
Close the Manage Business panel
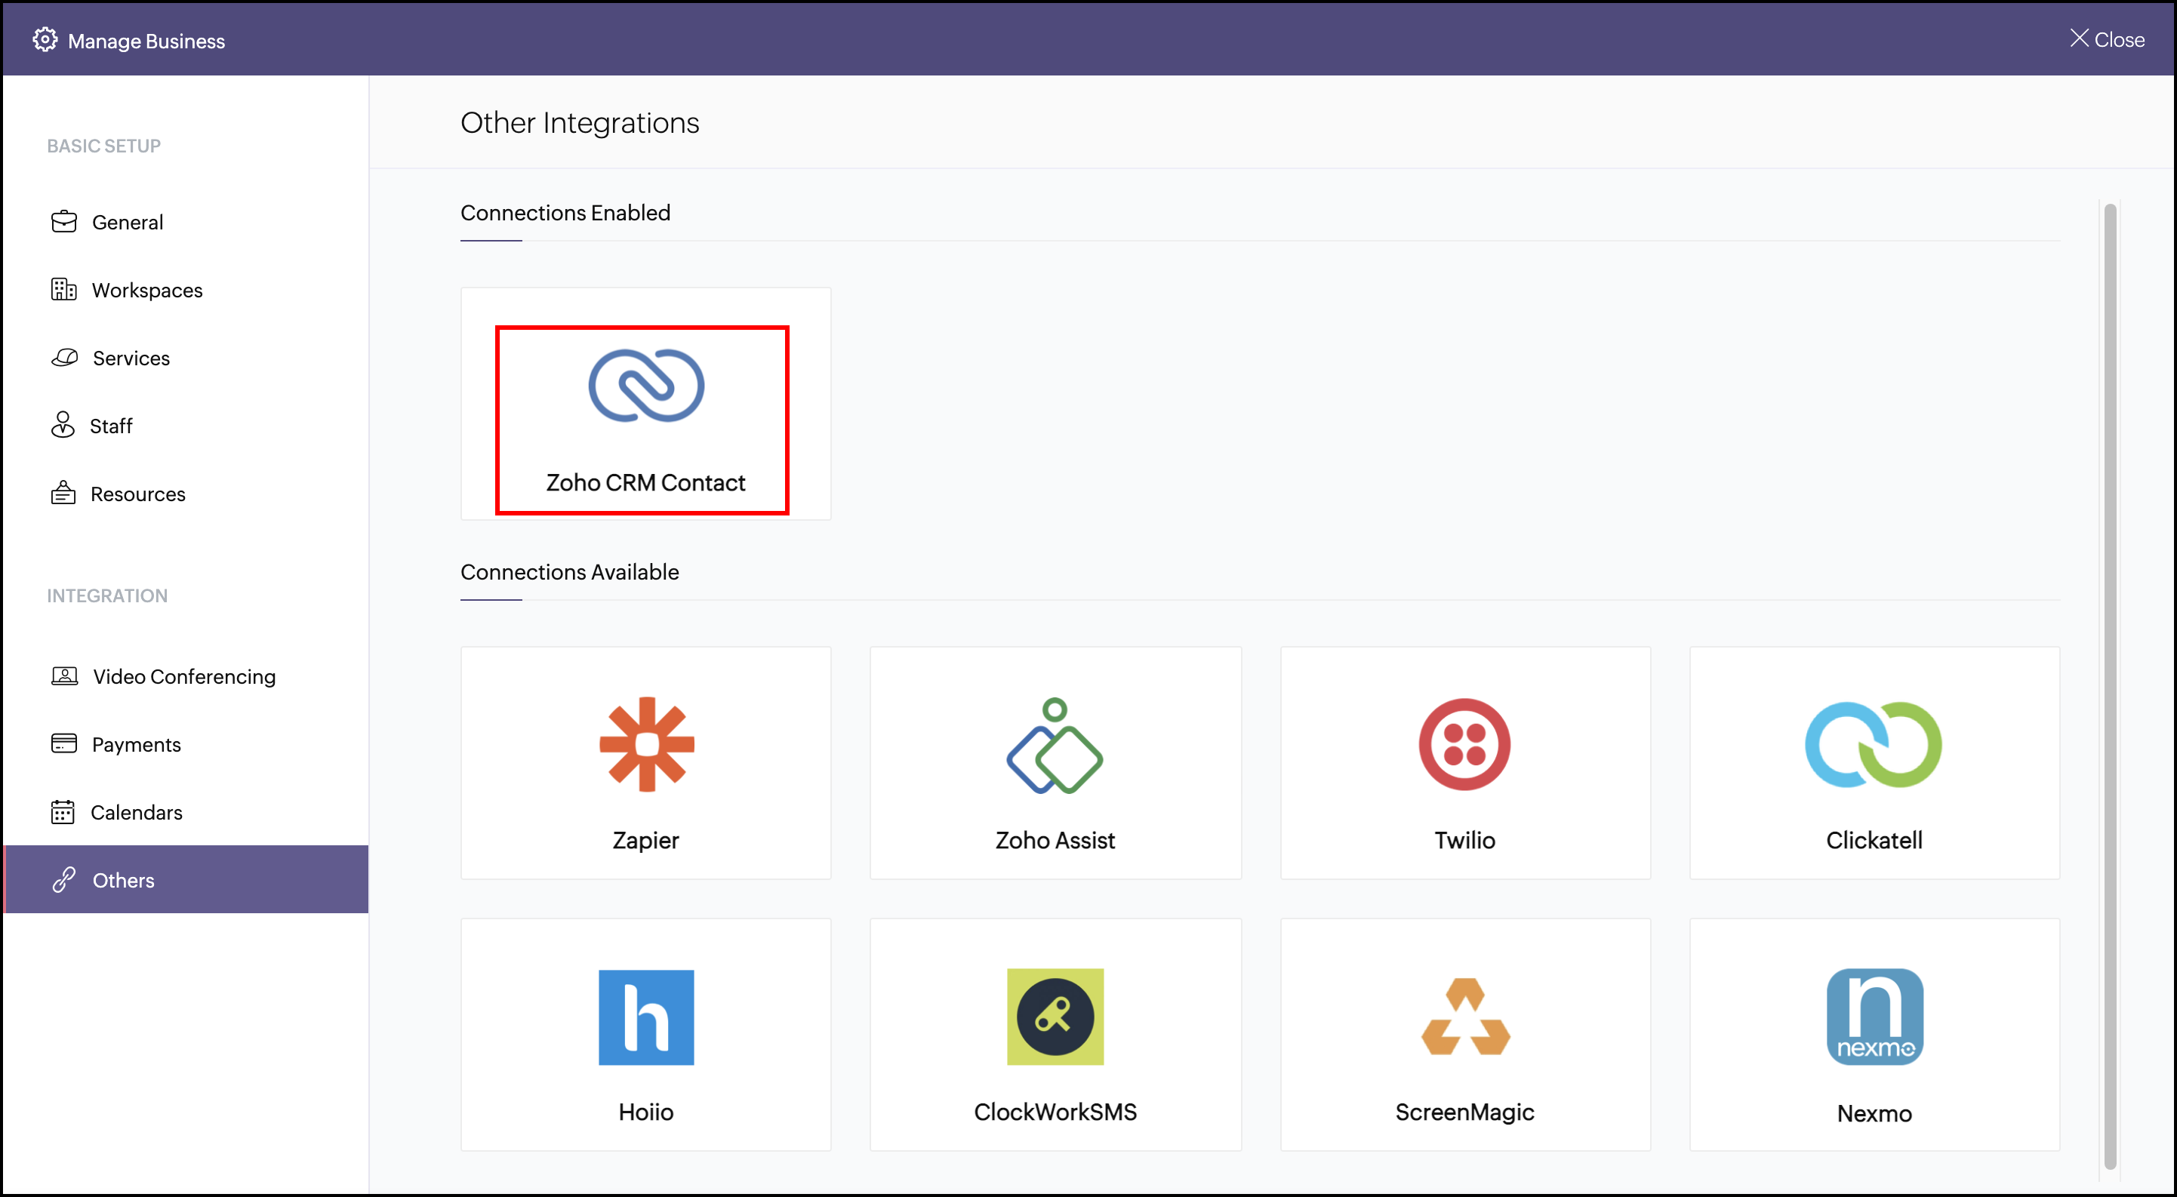click(x=2107, y=38)
